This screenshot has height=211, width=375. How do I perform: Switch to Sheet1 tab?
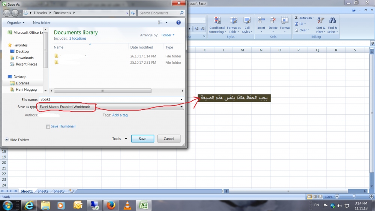[26, 191]
